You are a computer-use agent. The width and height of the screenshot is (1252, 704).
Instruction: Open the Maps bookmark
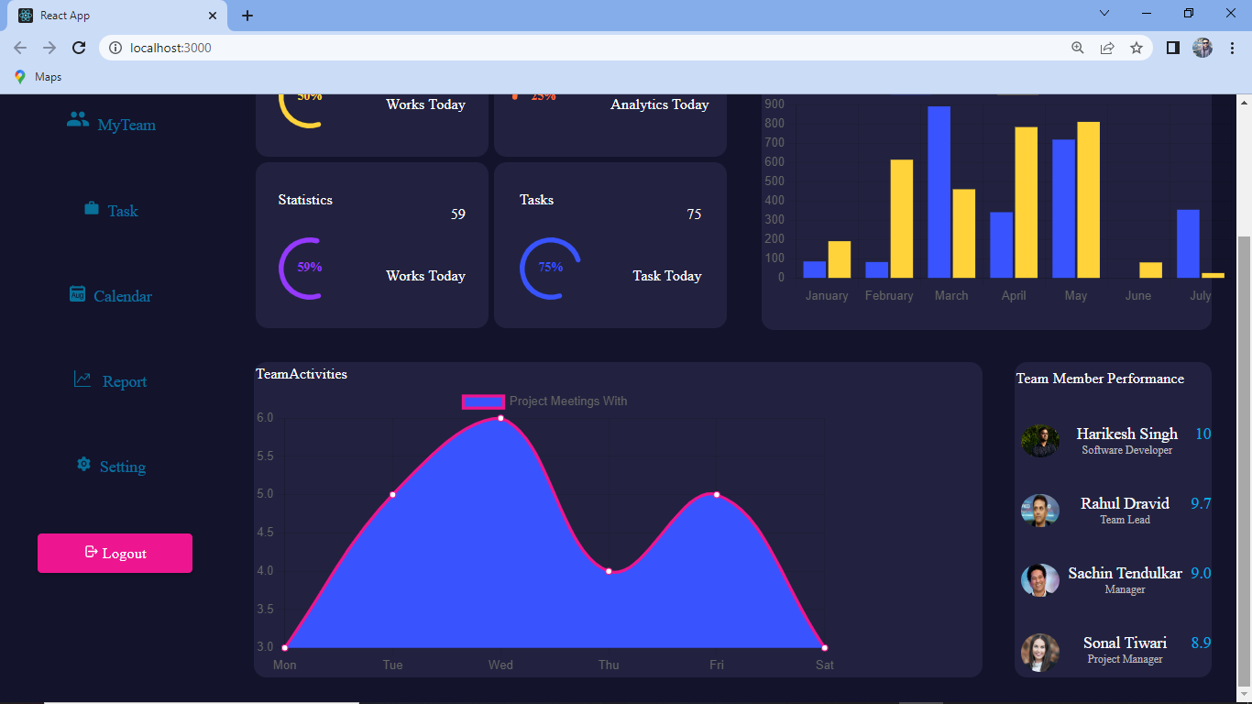pyautogui.click(x=38, y=77)
